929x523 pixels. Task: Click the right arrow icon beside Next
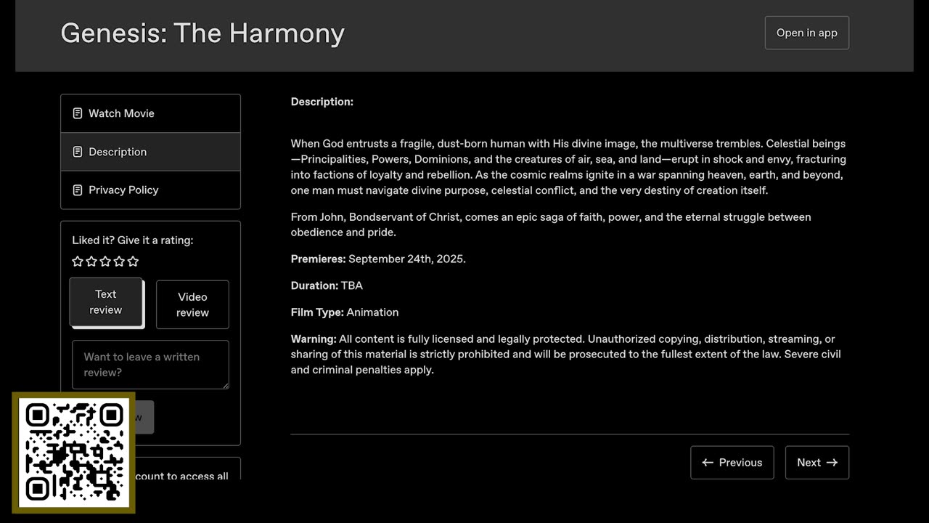[x=832, y=463]
